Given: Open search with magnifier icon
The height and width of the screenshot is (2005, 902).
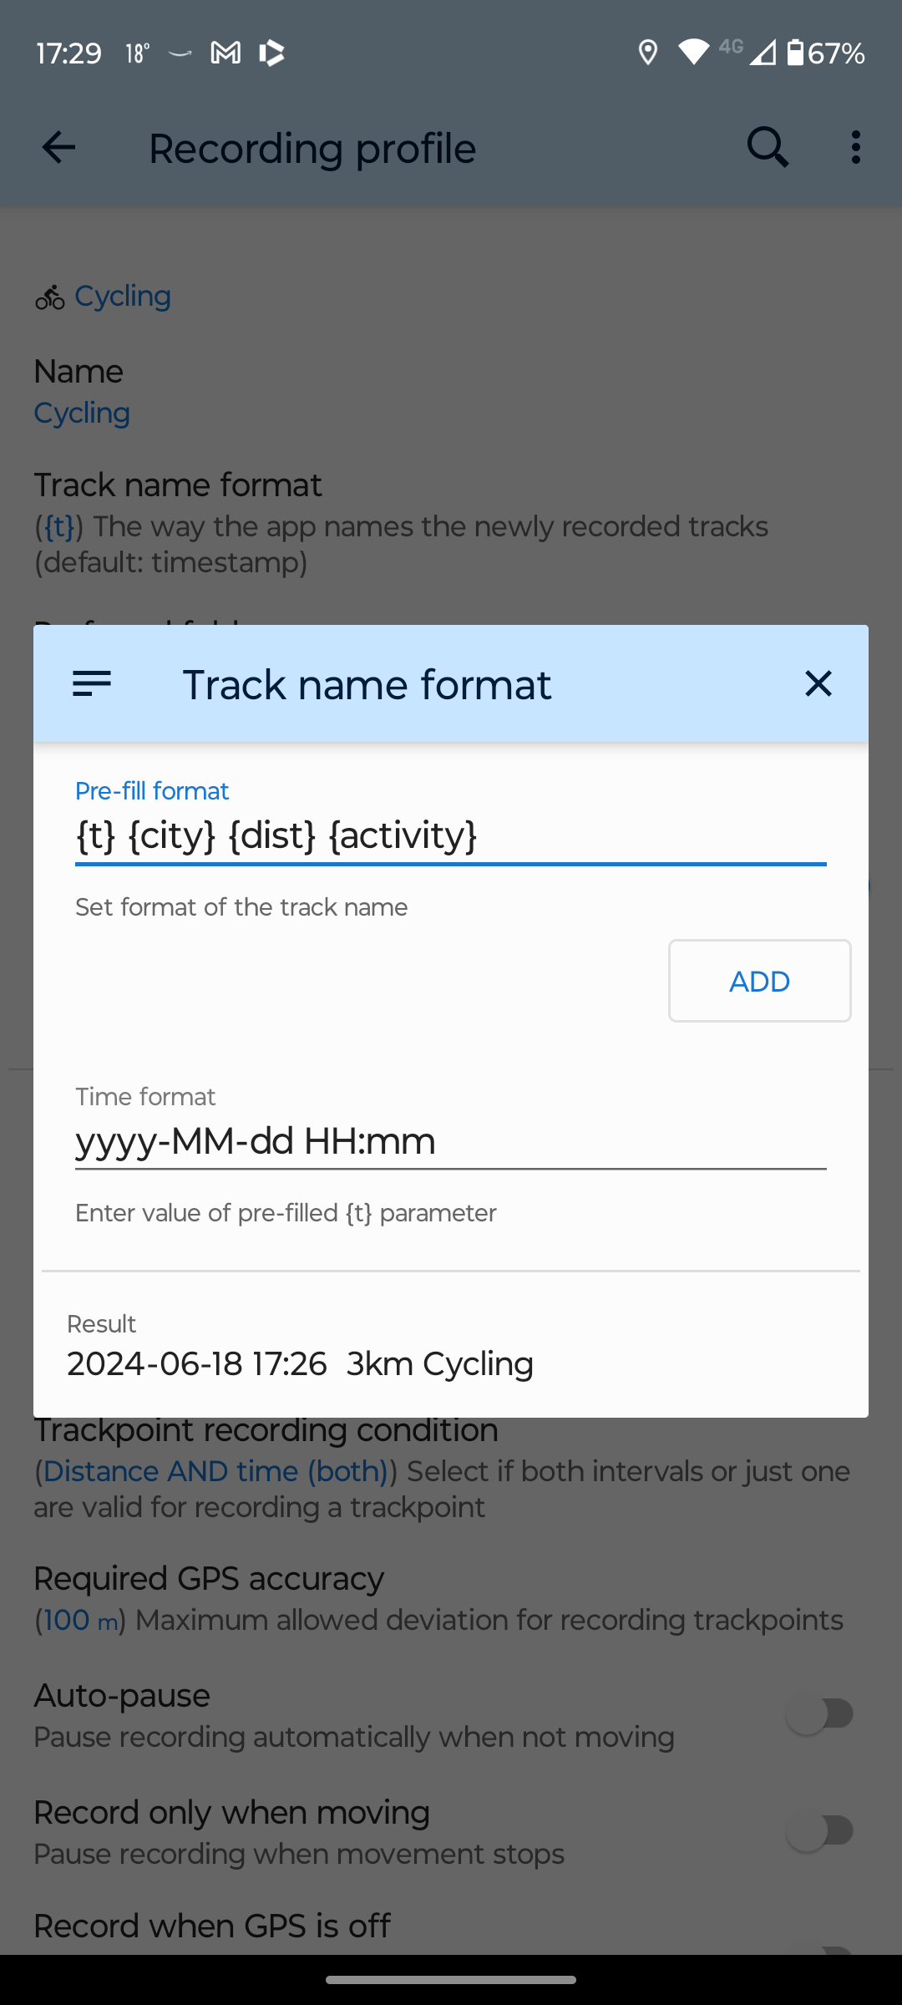Looking at the screenshot, I should coord(767,148).
